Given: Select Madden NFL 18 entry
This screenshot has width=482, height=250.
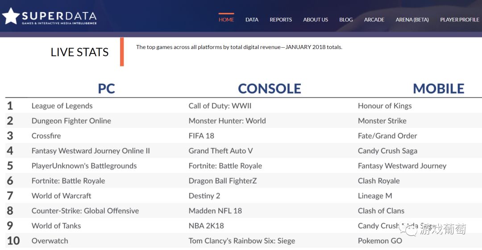Looking at the screenshot, I should pyautogui.click(x=215, y=211).
